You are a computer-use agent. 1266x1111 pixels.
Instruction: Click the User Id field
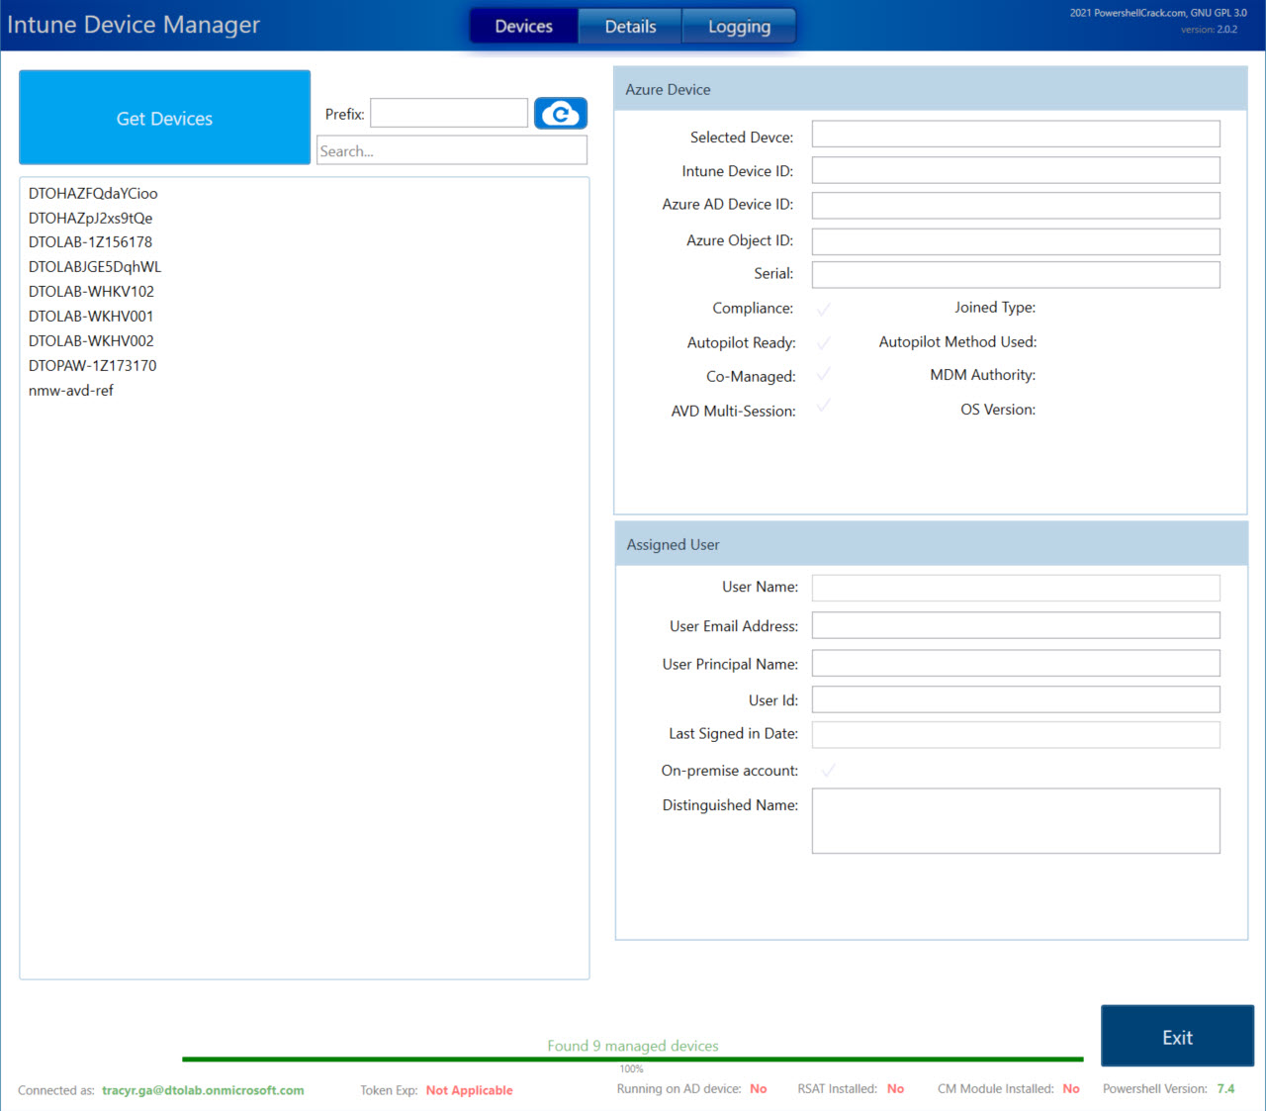tap(1016, 699)
